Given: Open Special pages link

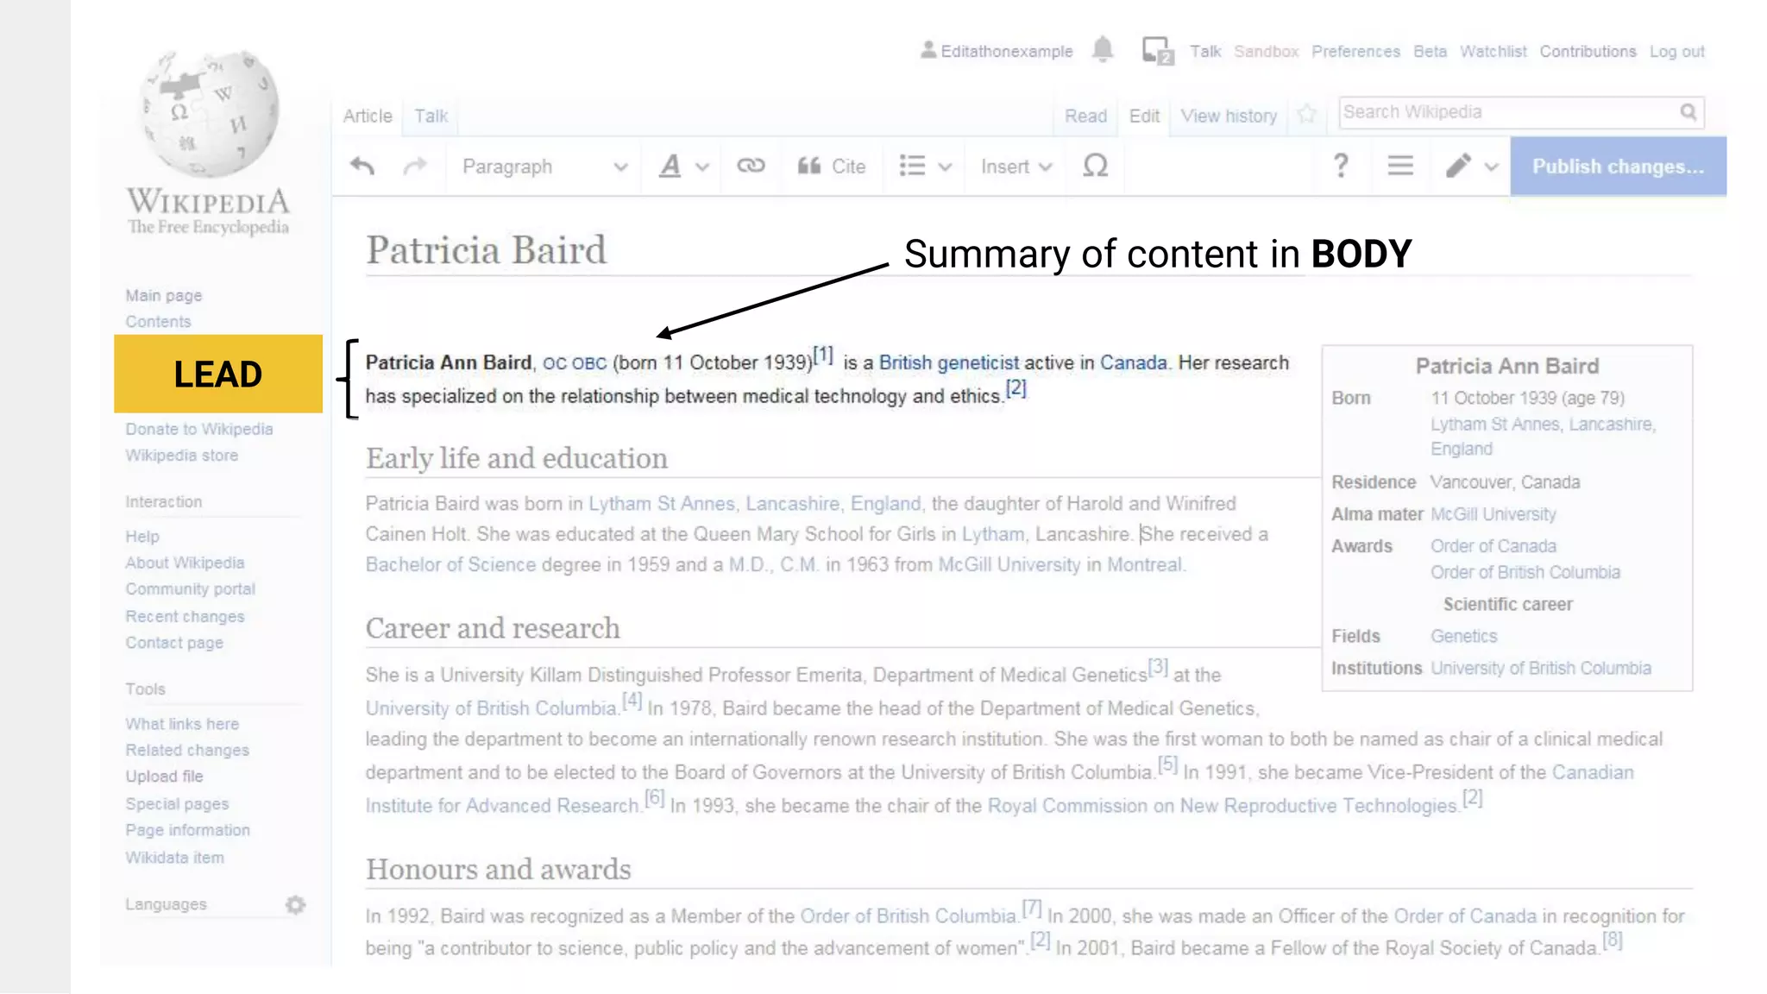Looking at the screenshot, I should pos(177,803).
